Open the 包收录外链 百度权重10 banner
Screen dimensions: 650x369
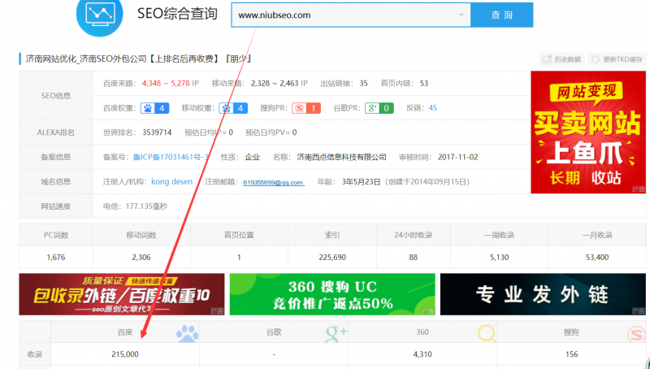(122, 294)
